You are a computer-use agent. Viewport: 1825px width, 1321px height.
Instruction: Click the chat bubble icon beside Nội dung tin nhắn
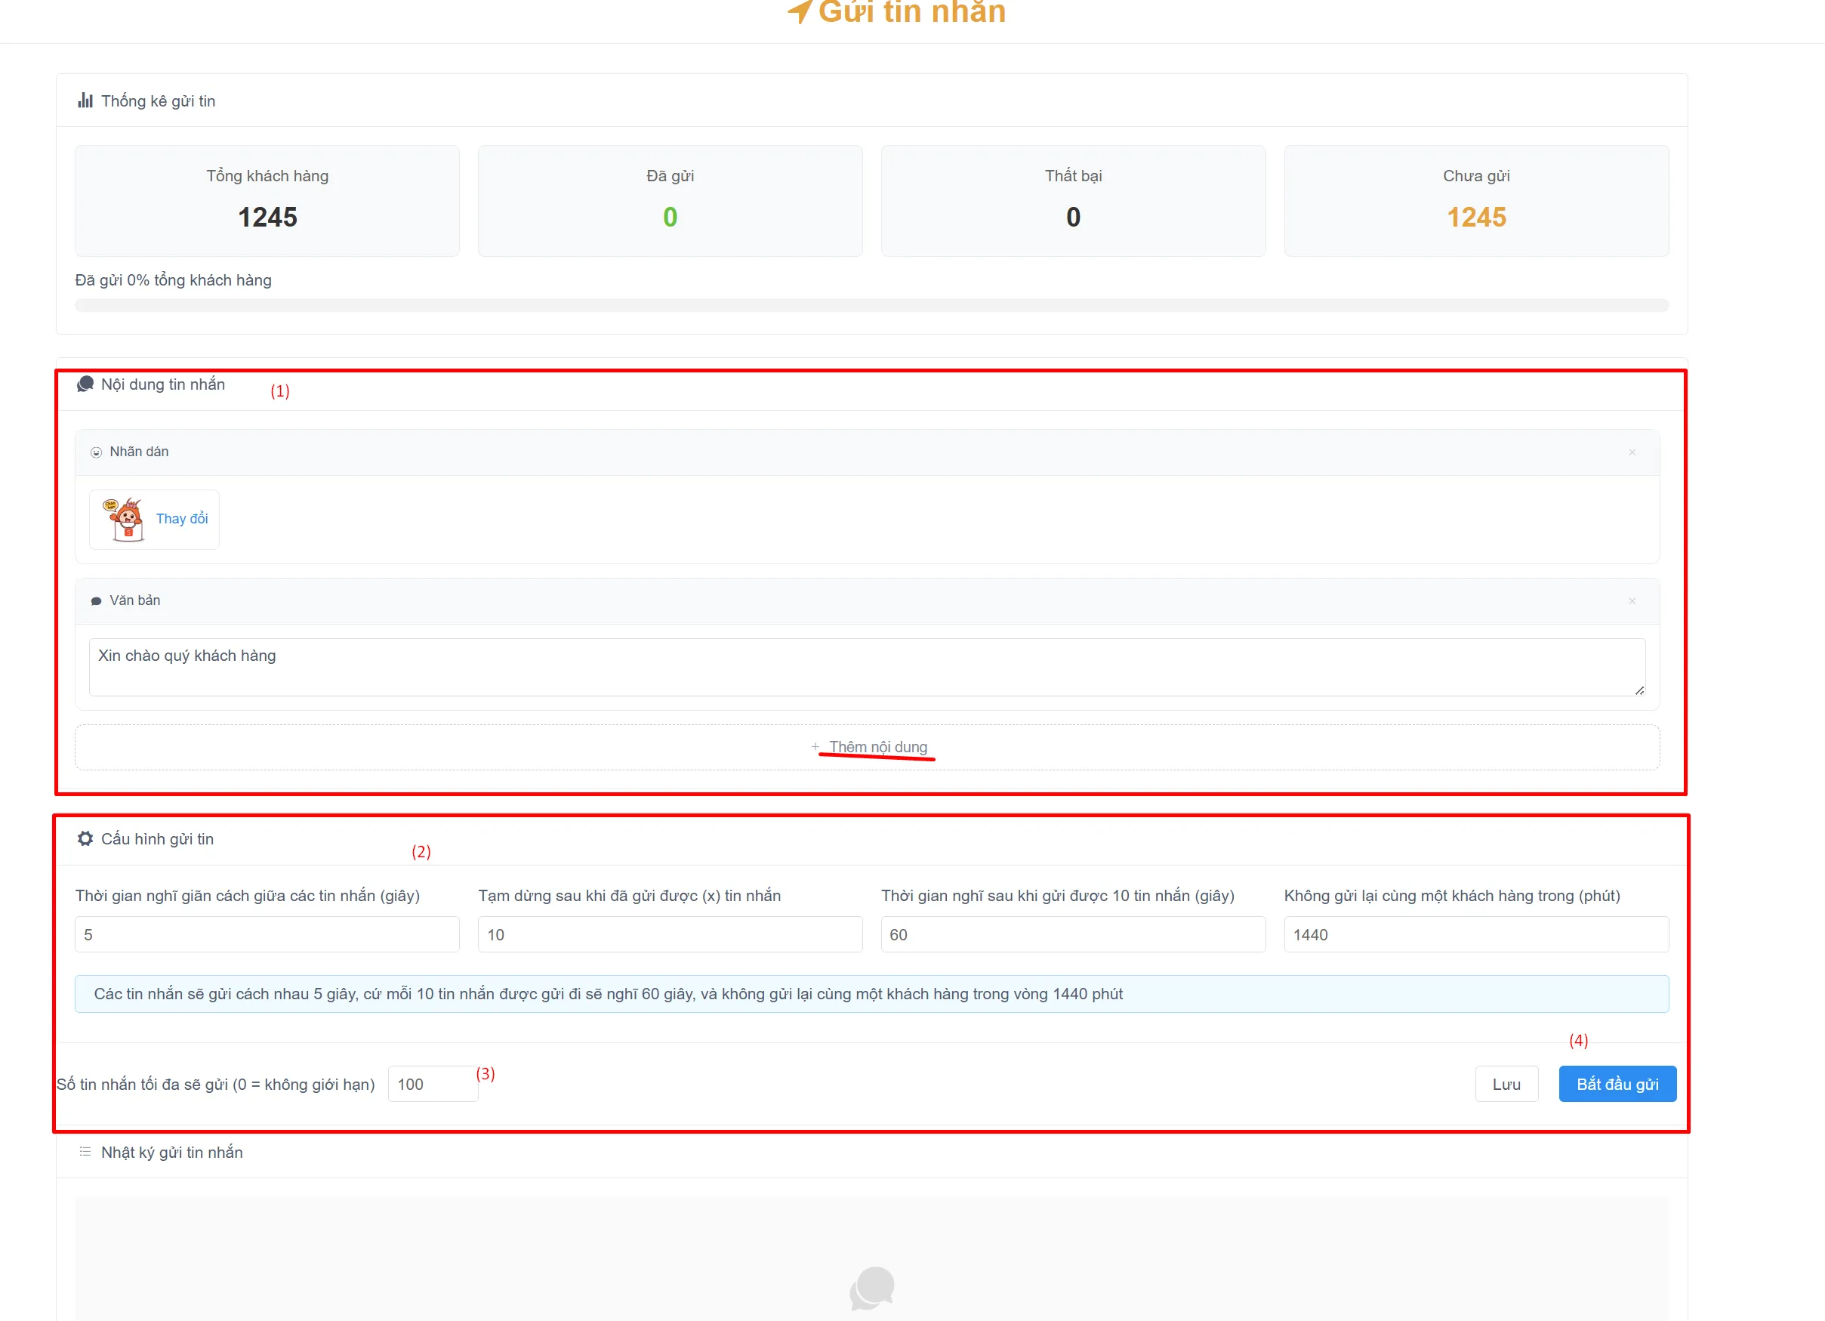pyautogui.click(x=85, y=384)
